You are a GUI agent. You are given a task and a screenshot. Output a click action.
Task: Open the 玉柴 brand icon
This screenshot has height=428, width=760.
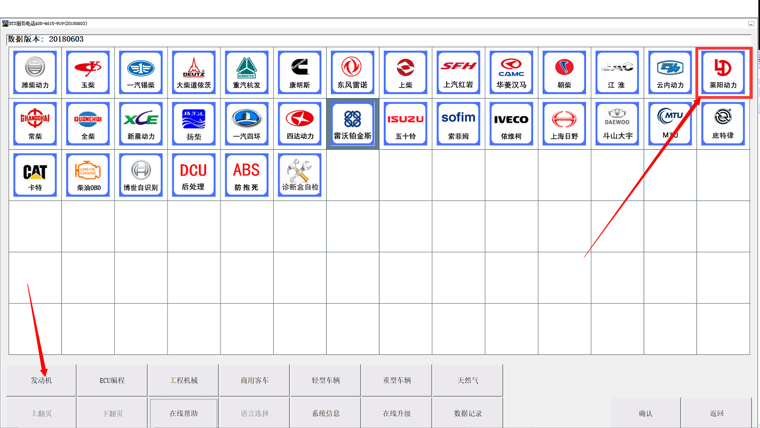88,72
